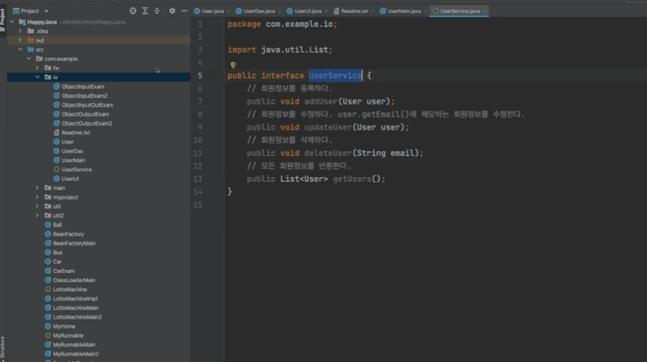This screenshot has width=647, height=362.
Task: Open the Project panel settings gear
Action: (x=171, y=11)
